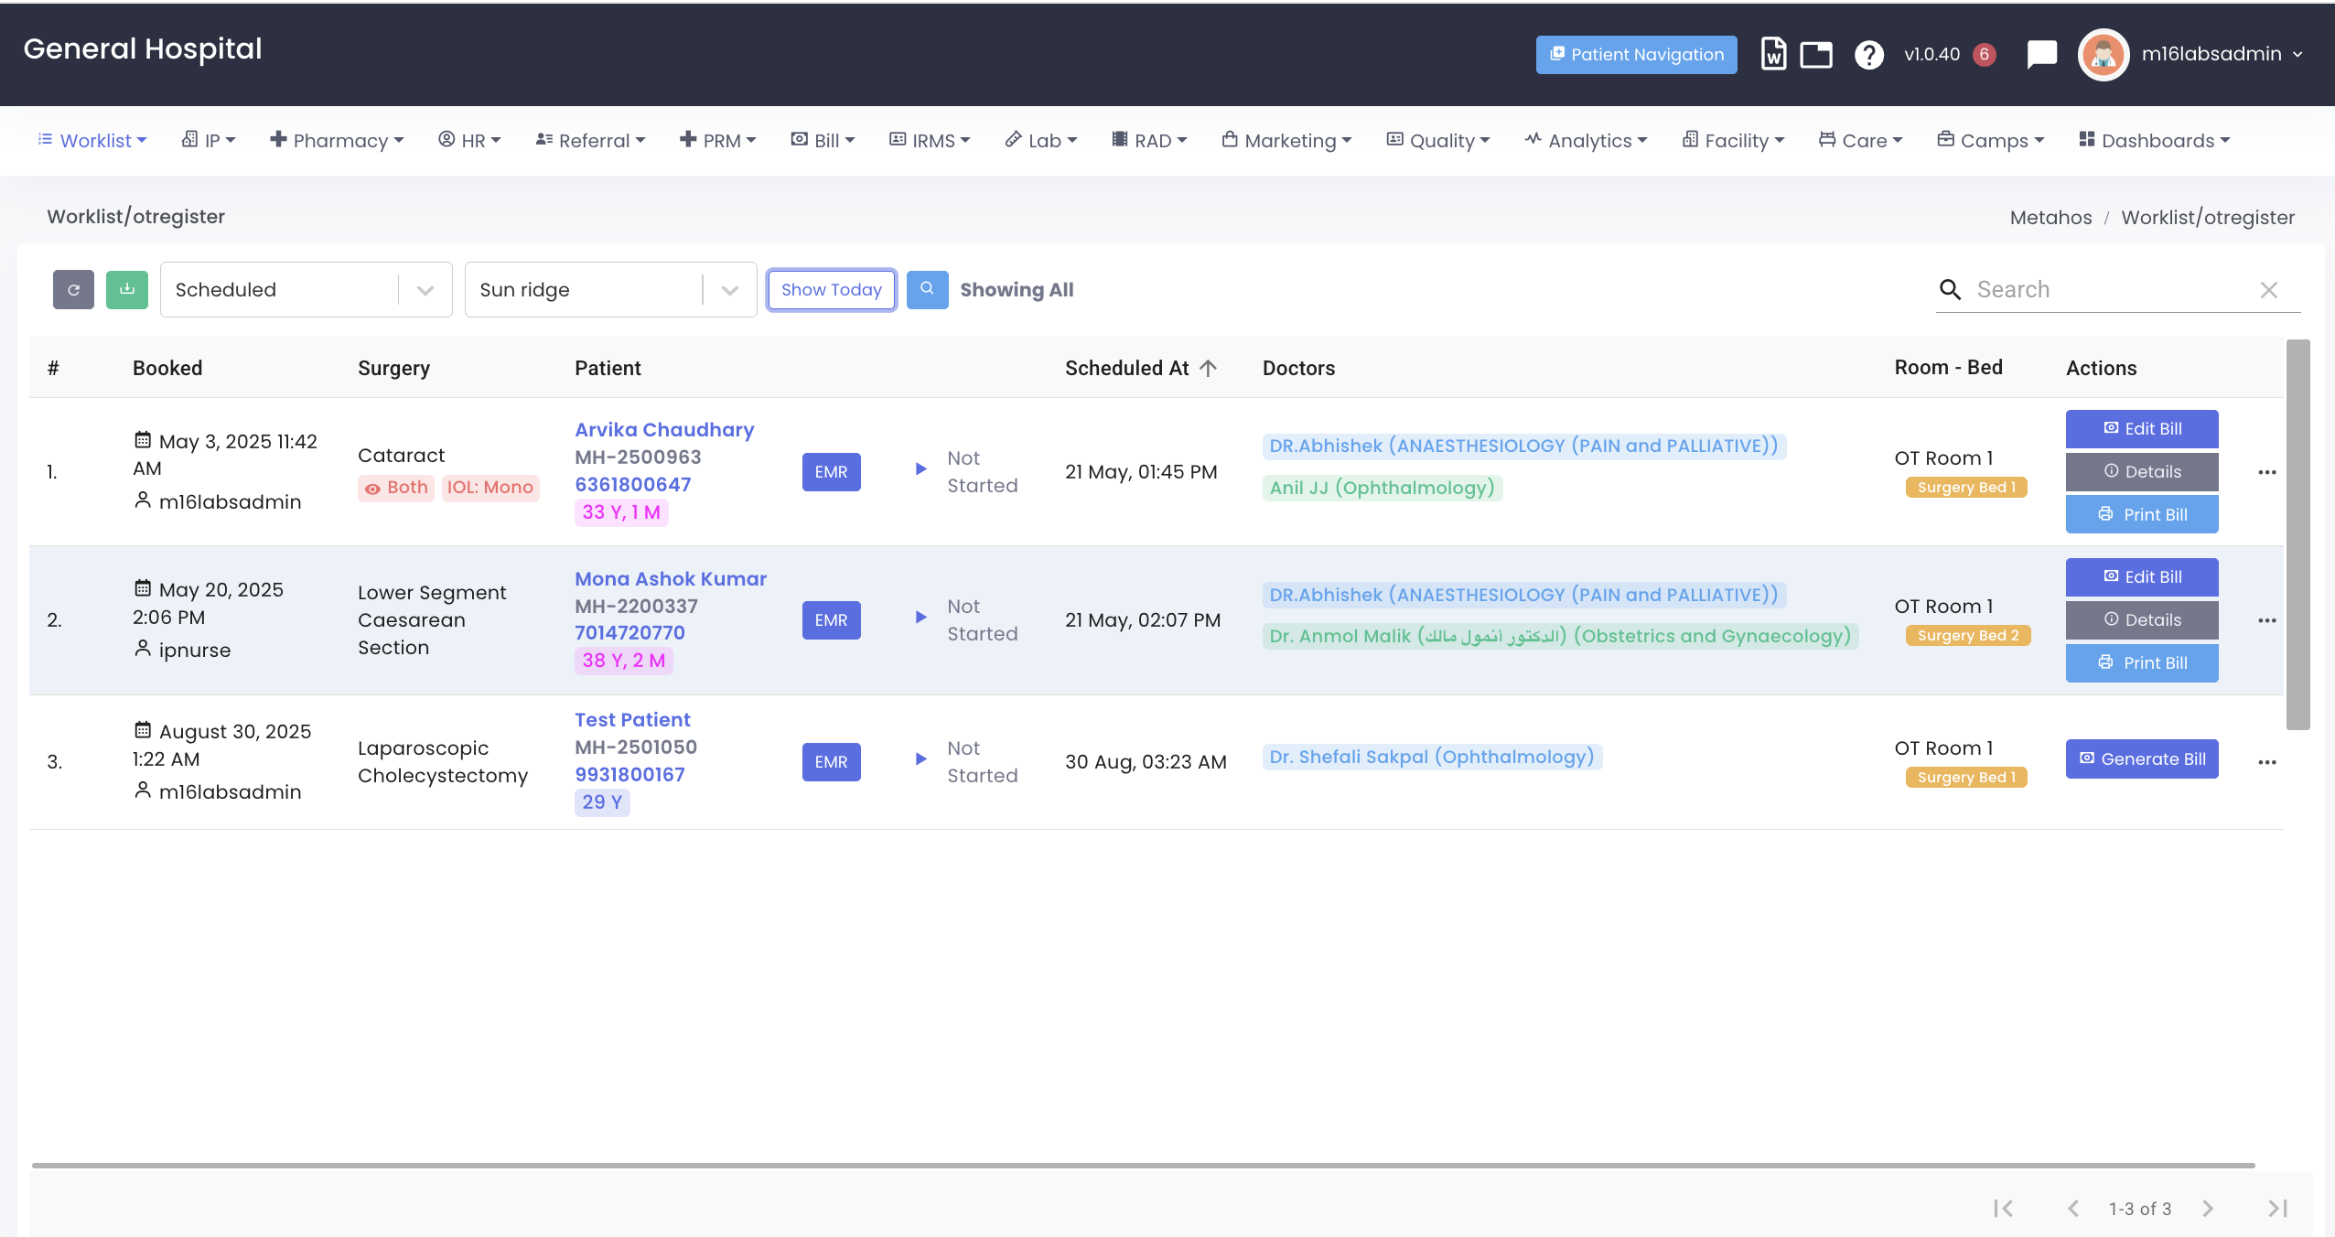Open the Word document icon in header

pos(1773,55)
